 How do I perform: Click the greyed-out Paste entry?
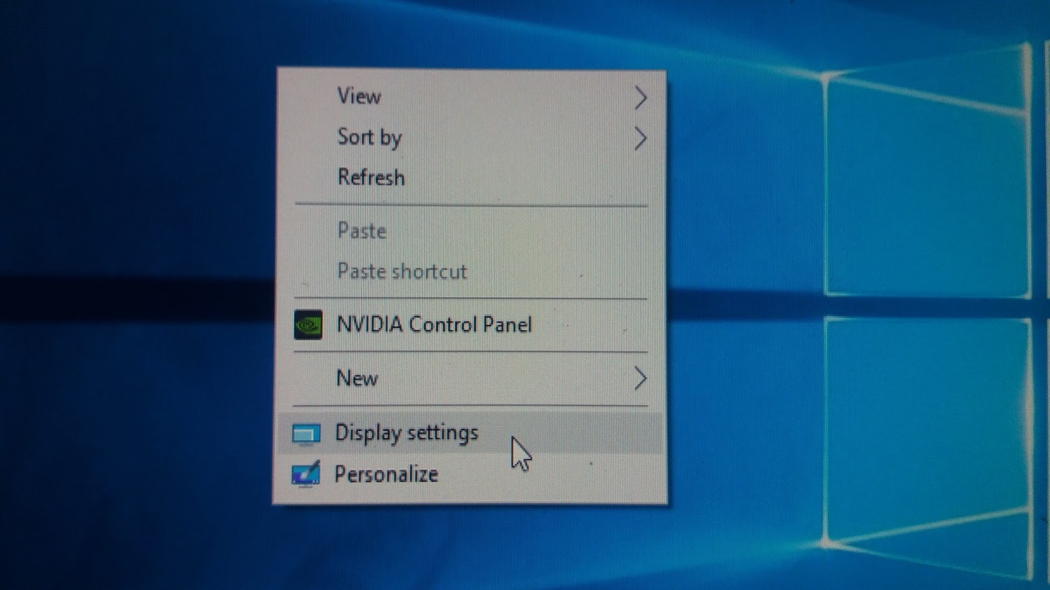point(472,231)
